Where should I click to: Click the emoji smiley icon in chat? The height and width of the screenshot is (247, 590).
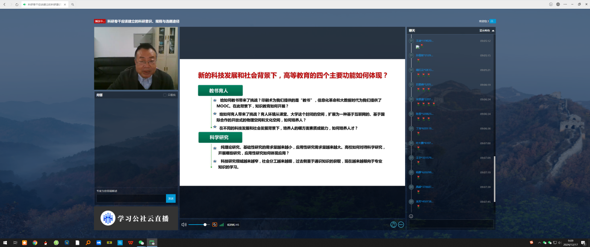[x=411, y=216]
